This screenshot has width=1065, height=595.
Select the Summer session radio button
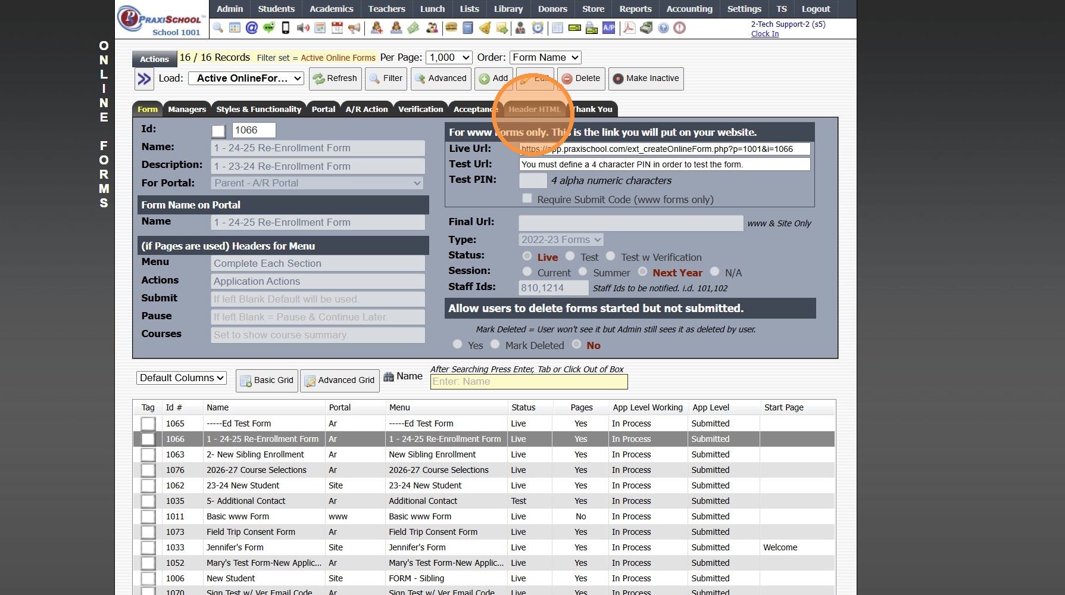click(x=582, y=272)
